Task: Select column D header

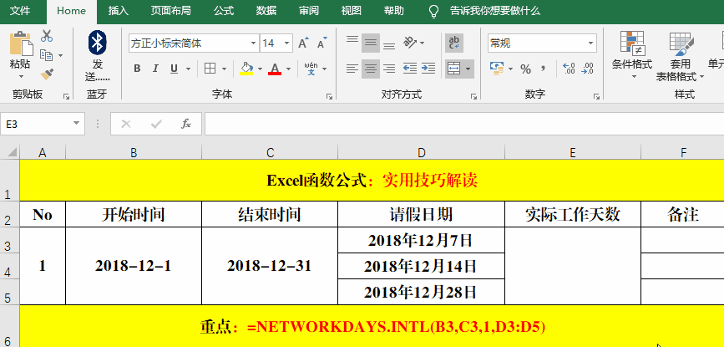Action: 421,152
